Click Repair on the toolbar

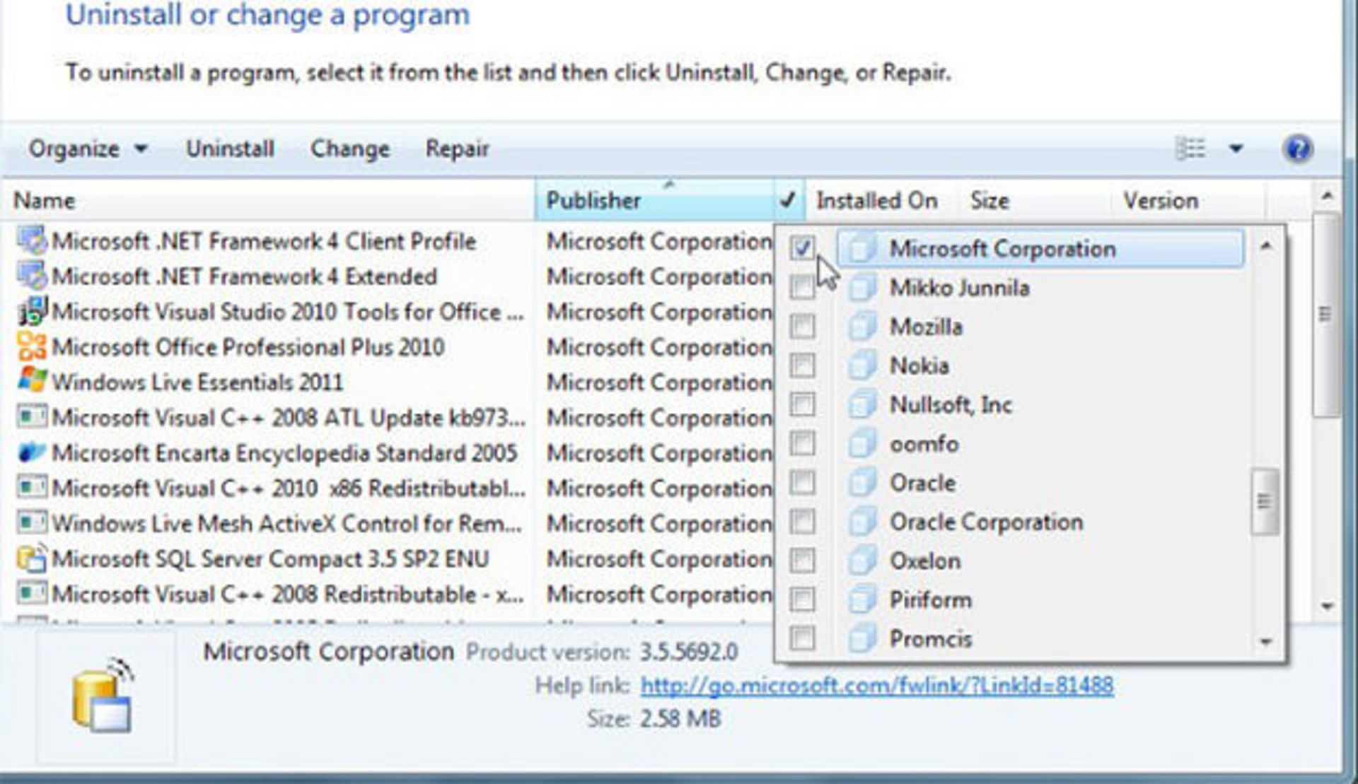457,148
